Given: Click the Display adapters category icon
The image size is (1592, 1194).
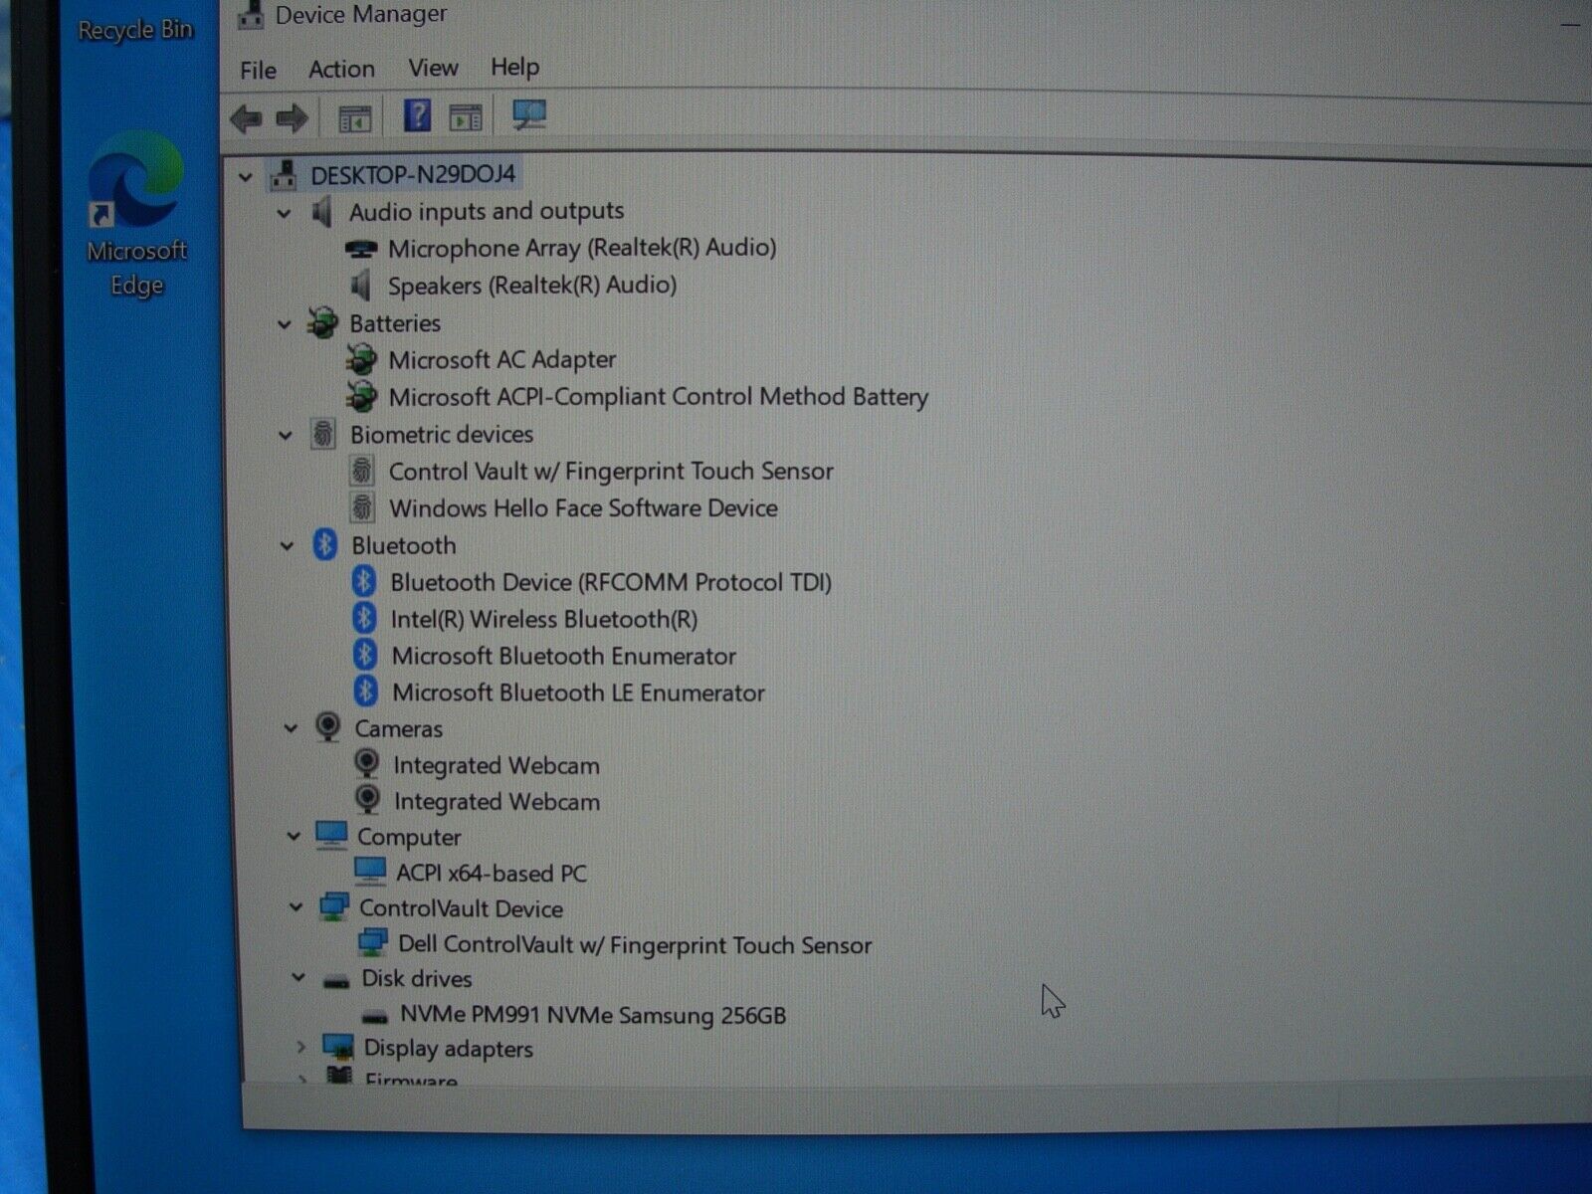Looking at the screenshot, I should [338, 1046].
